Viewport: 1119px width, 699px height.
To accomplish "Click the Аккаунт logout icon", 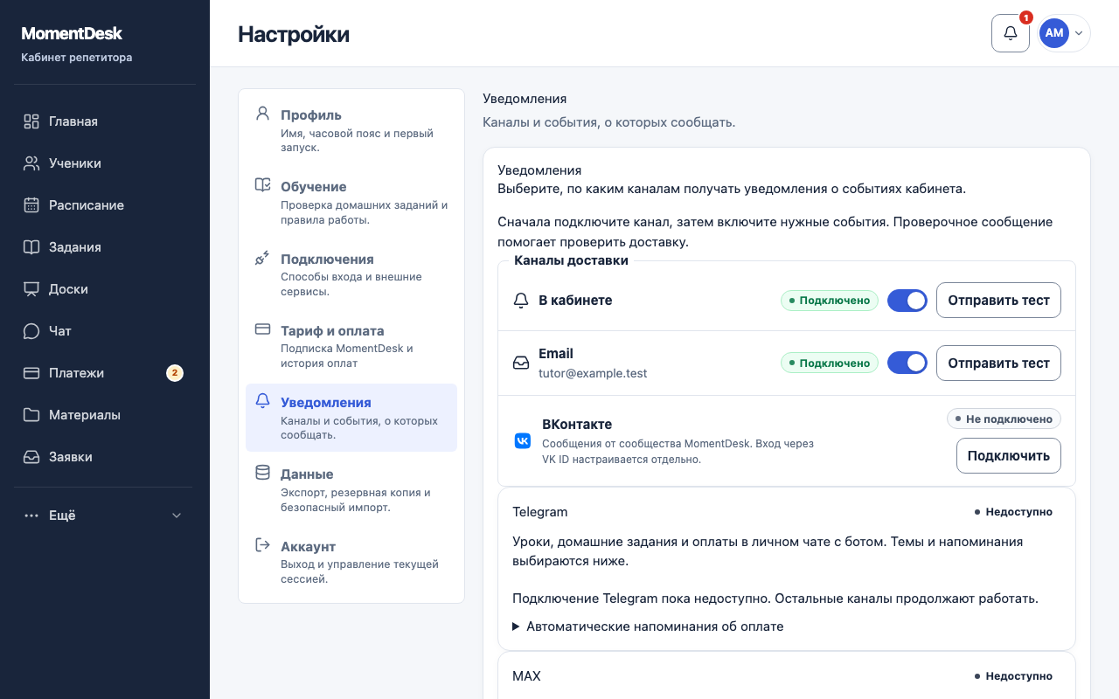I will (262, 545).
